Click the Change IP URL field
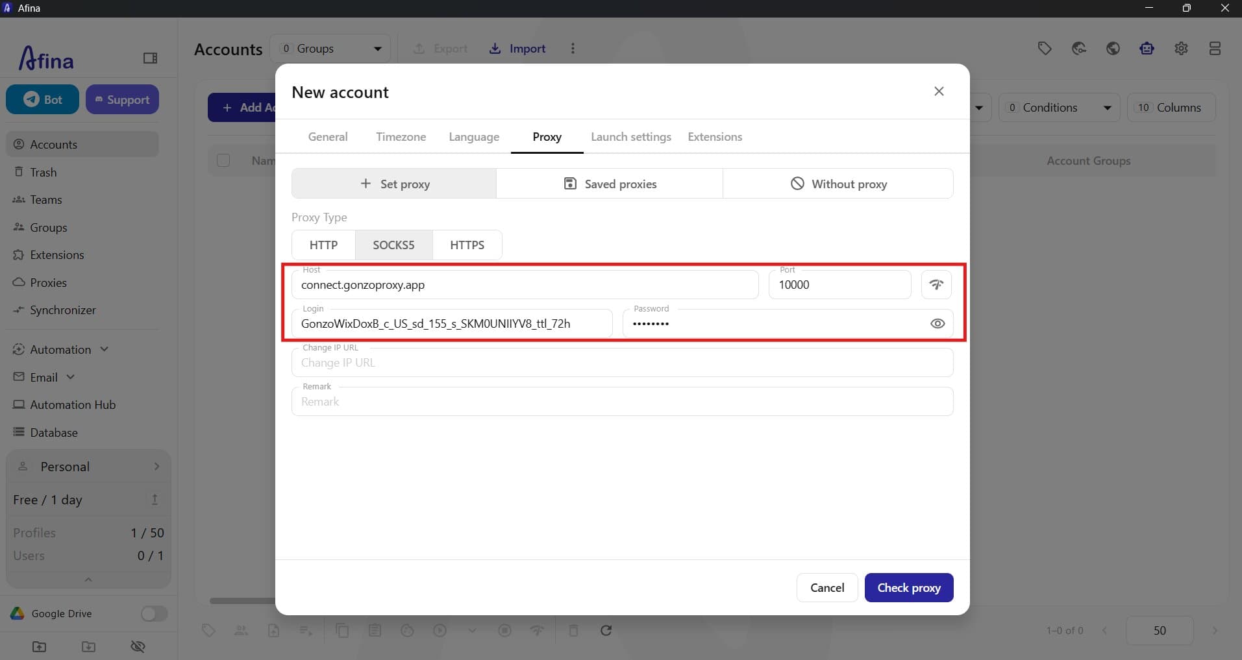 [622, 362]
